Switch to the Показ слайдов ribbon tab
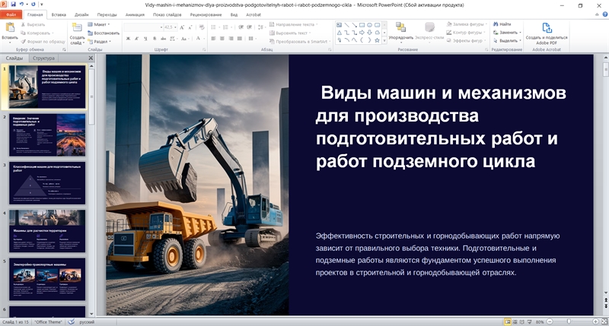This screenshot has height=326, width=609. (167, 14)
